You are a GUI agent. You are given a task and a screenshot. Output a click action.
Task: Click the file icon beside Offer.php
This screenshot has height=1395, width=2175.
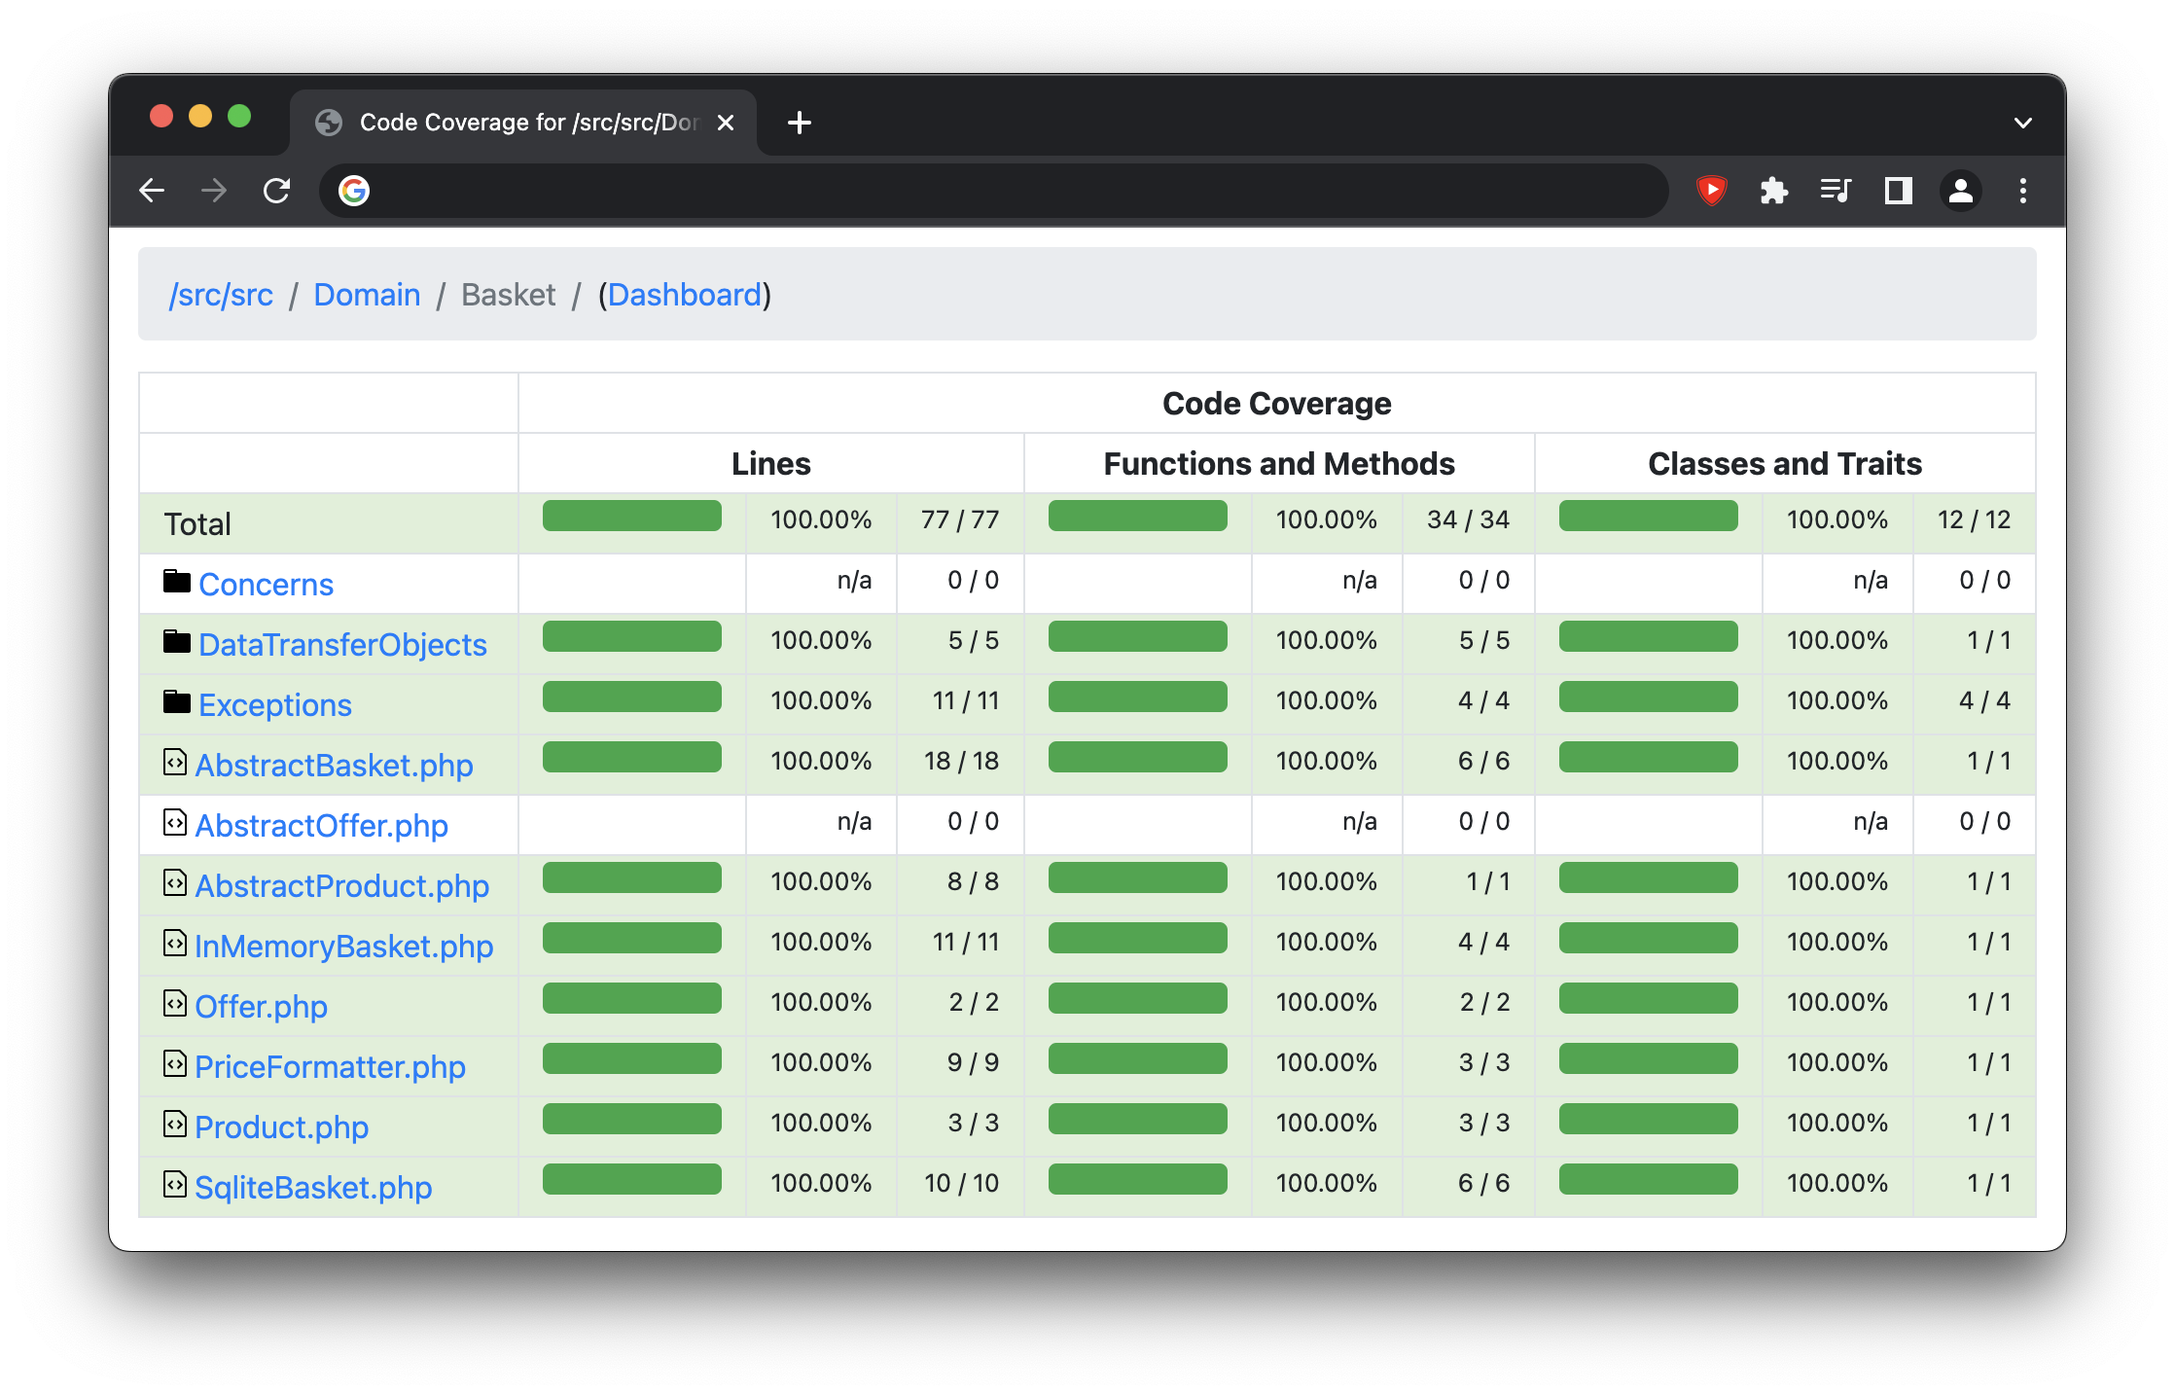175,1003
